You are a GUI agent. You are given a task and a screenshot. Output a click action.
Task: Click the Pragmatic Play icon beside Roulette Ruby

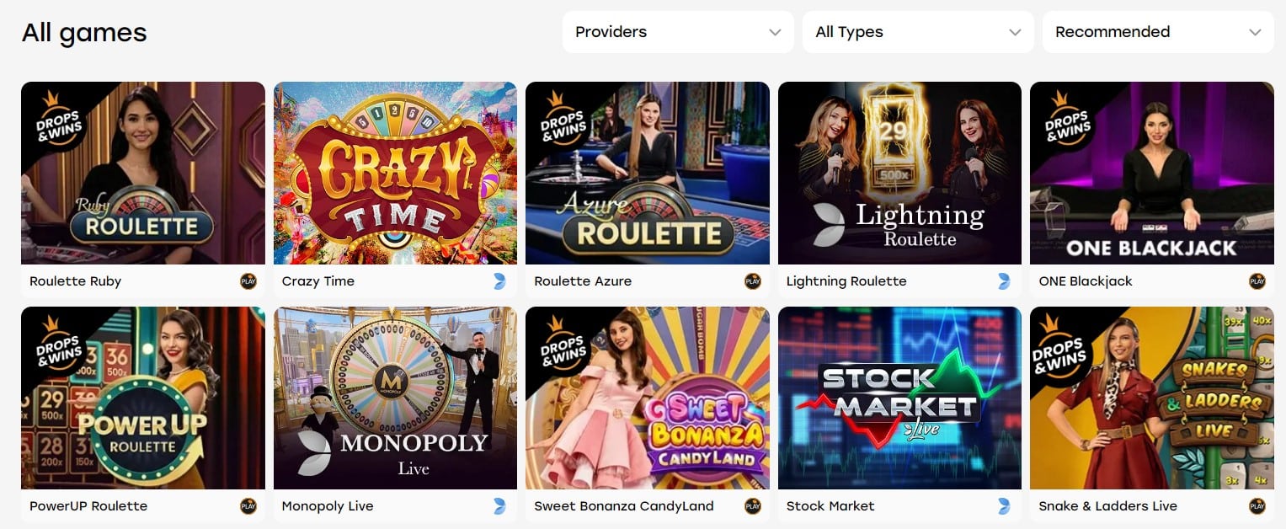coord(248,281)
